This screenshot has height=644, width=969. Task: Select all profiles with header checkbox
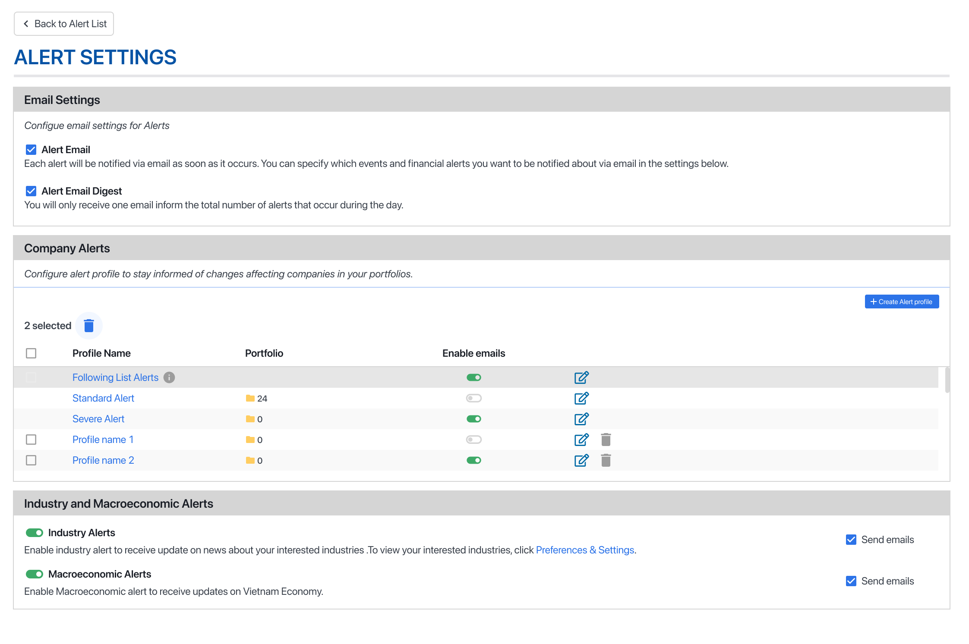[x=31, y=353]
